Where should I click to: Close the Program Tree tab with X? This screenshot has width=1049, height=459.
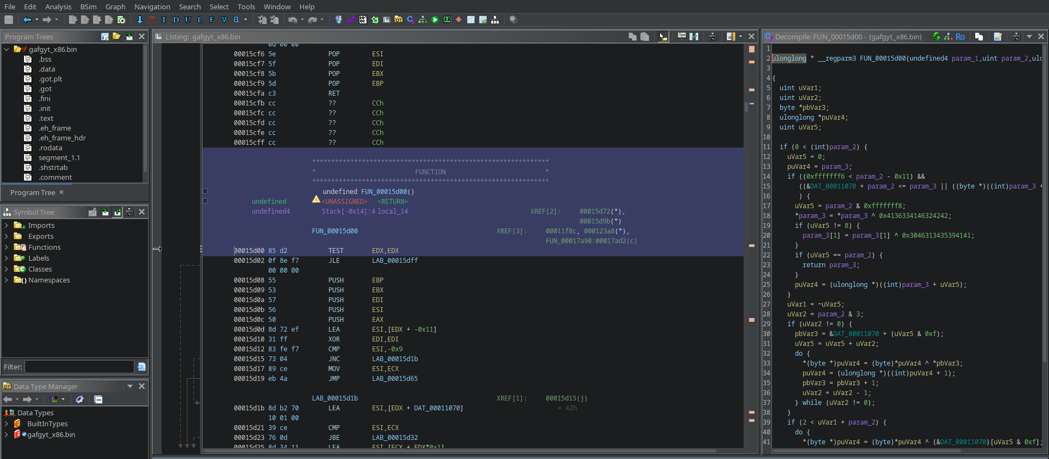[61, 192]
